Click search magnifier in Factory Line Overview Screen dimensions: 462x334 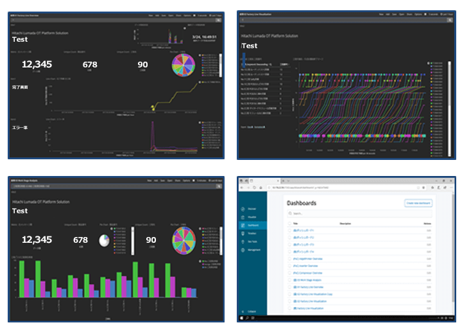218,20
